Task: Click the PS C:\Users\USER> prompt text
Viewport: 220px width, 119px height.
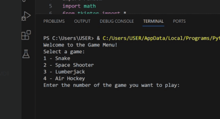Action: coord(68,38)
